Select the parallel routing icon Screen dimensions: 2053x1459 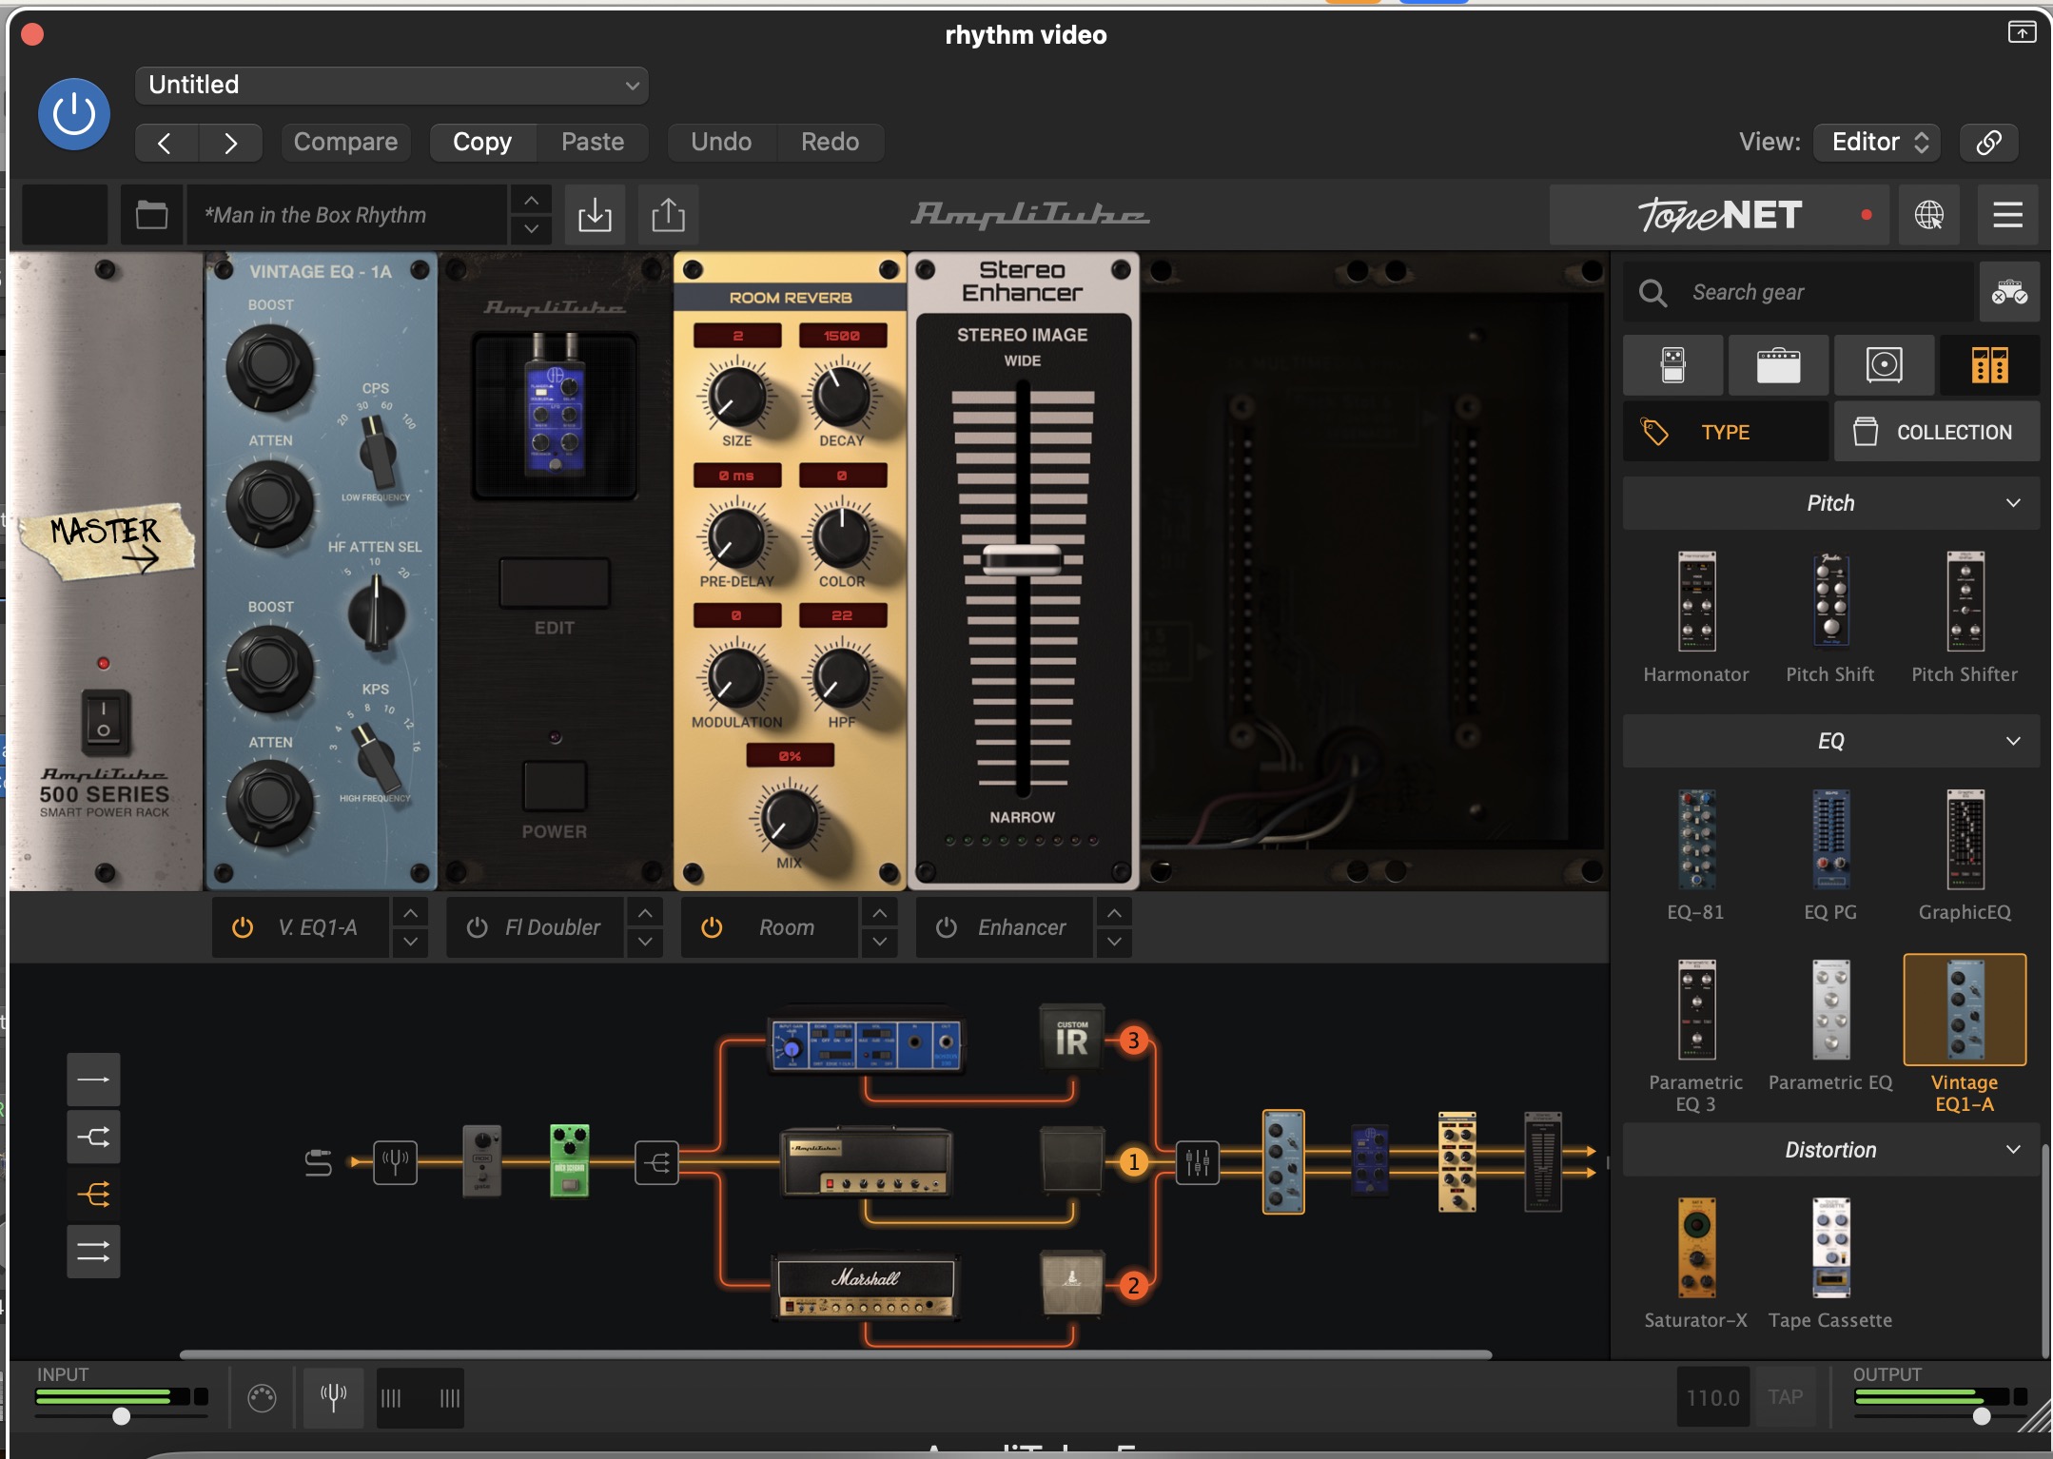tap(93, 1251)
